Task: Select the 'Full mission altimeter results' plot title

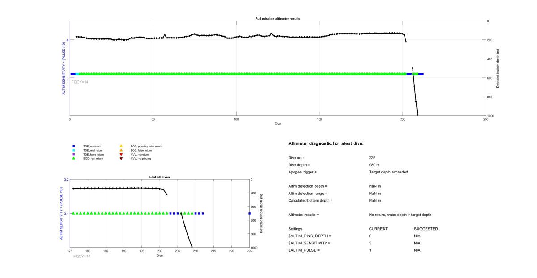Action: click(278, 19)
